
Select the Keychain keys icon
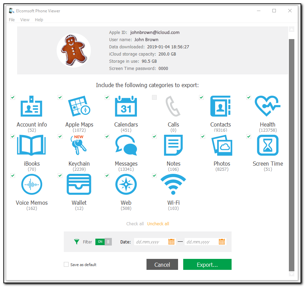(x=79, y=145)
